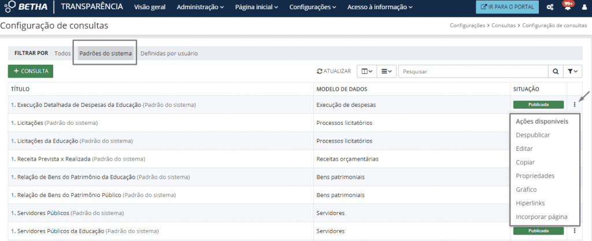Filter by Definidas por usuário

point(169,53)
